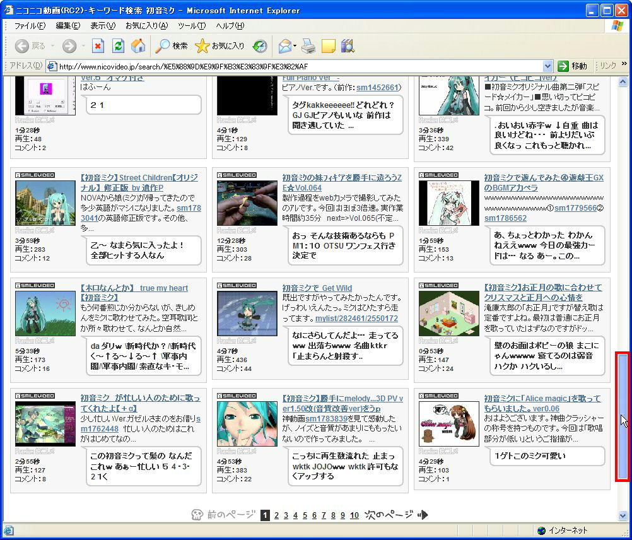
Task: Open the melody...3D PV video title link
Action: [x=342, y=403]
